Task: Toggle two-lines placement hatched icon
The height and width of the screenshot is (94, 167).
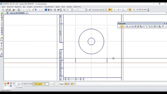Action: click(x=72, y=84)
